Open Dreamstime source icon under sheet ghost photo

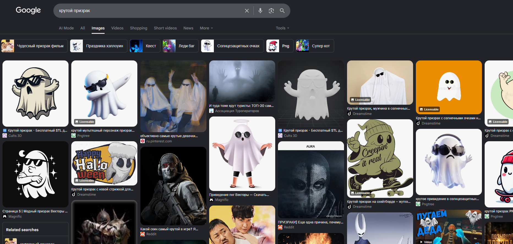(349, 113)
